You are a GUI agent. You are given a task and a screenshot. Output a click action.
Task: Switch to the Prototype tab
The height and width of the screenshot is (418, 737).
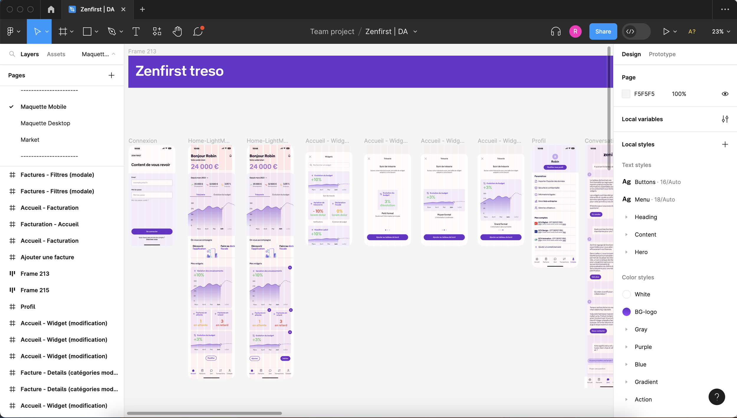coord(662,54)
